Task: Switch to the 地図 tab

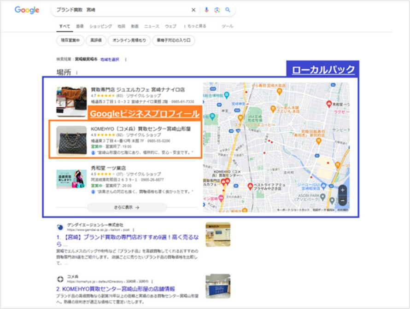Action: 121,26
